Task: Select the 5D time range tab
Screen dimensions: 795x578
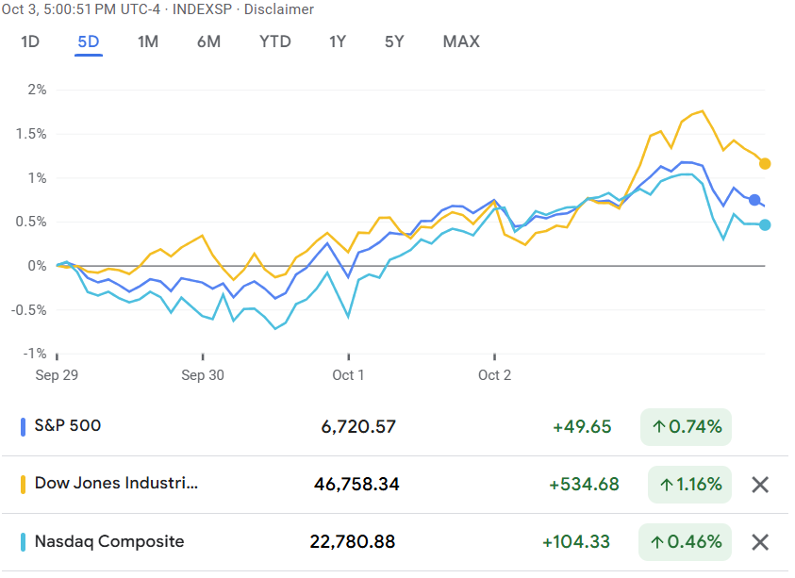Action: click(89, 41)
